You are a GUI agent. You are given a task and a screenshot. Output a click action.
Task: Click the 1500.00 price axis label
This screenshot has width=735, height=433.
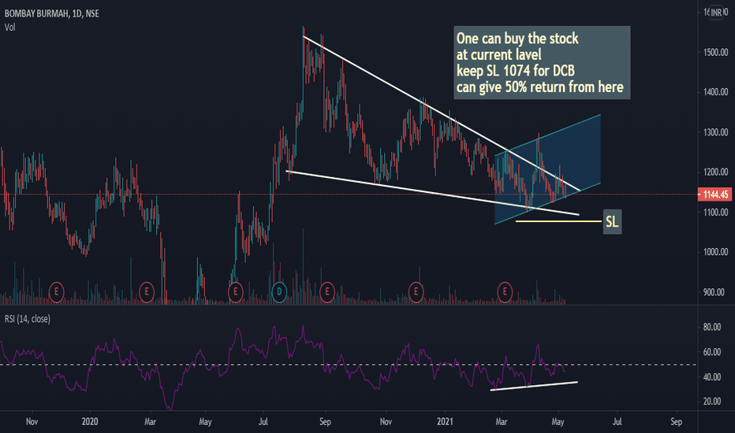click(x=715, y=53)
